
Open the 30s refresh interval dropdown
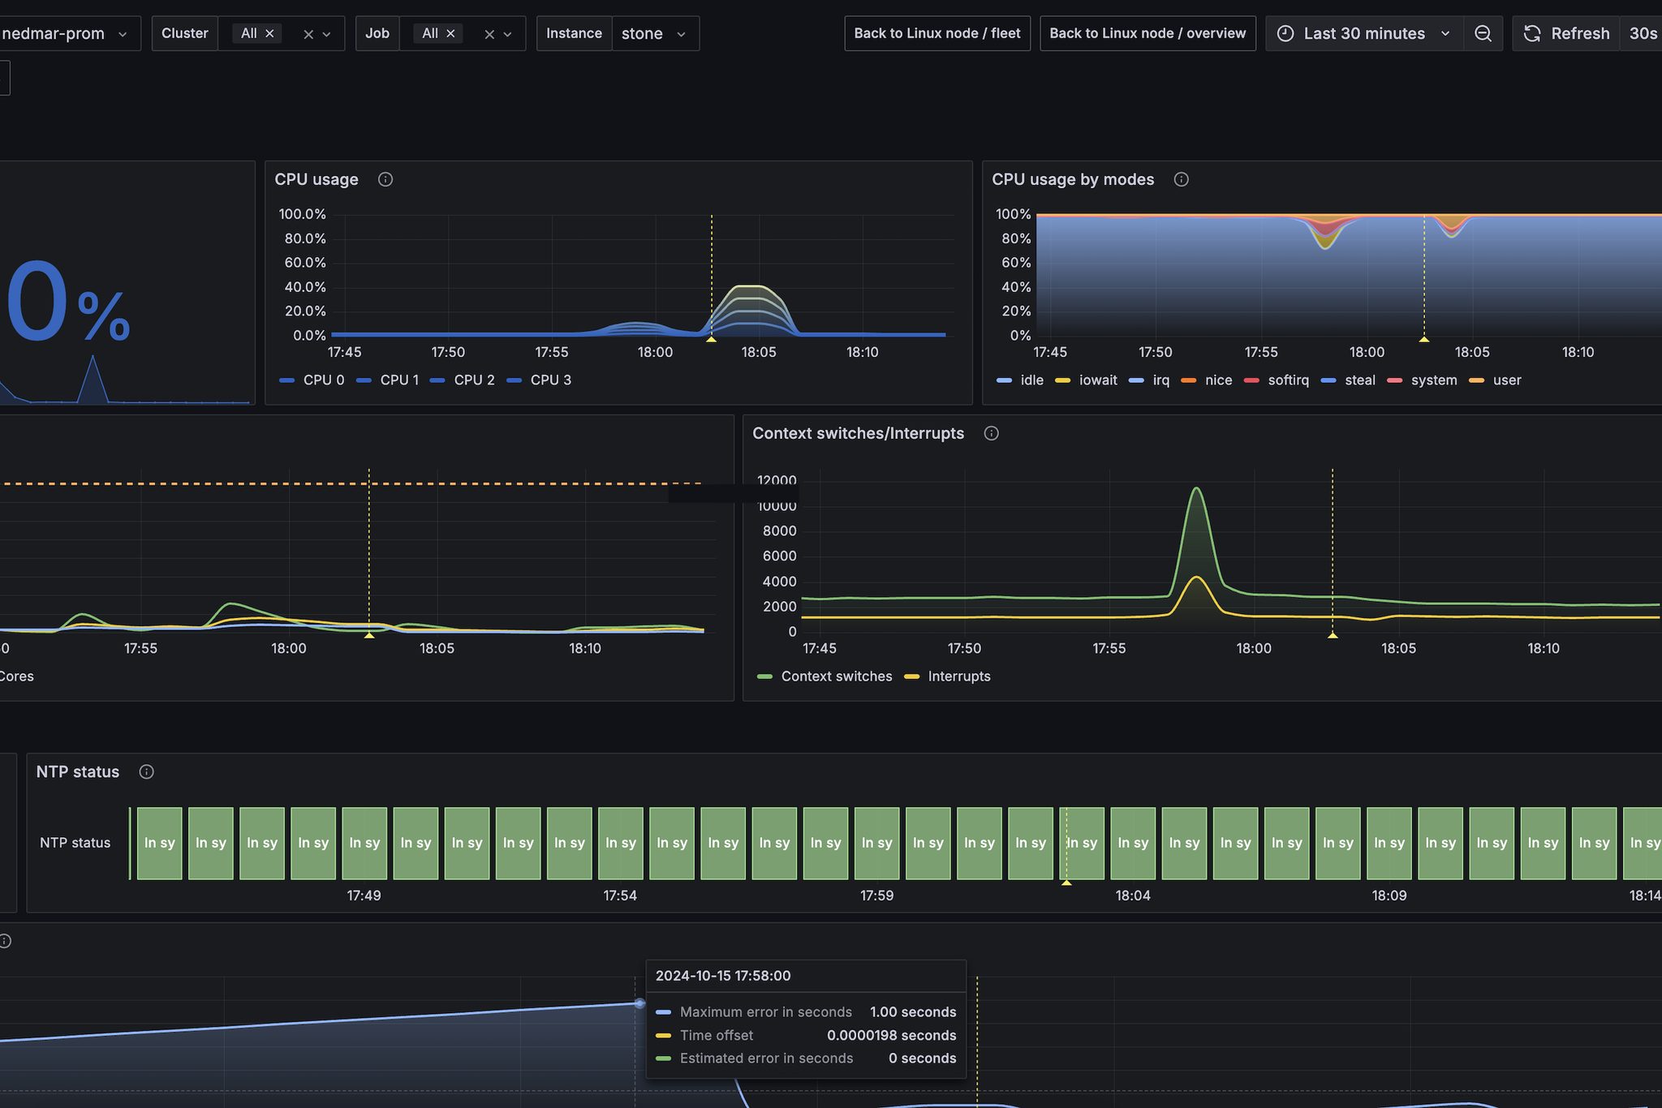point(1642,33)
